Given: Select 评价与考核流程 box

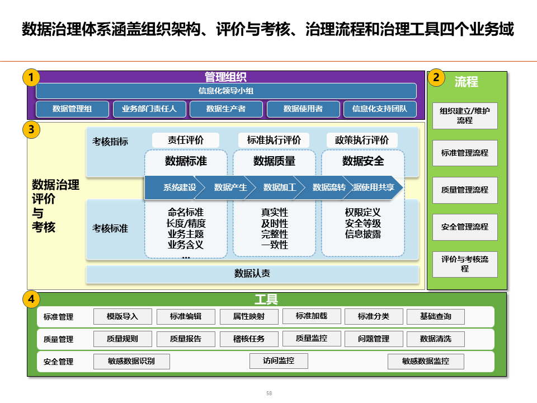Looking at the screenshot, I should (465, 264).
